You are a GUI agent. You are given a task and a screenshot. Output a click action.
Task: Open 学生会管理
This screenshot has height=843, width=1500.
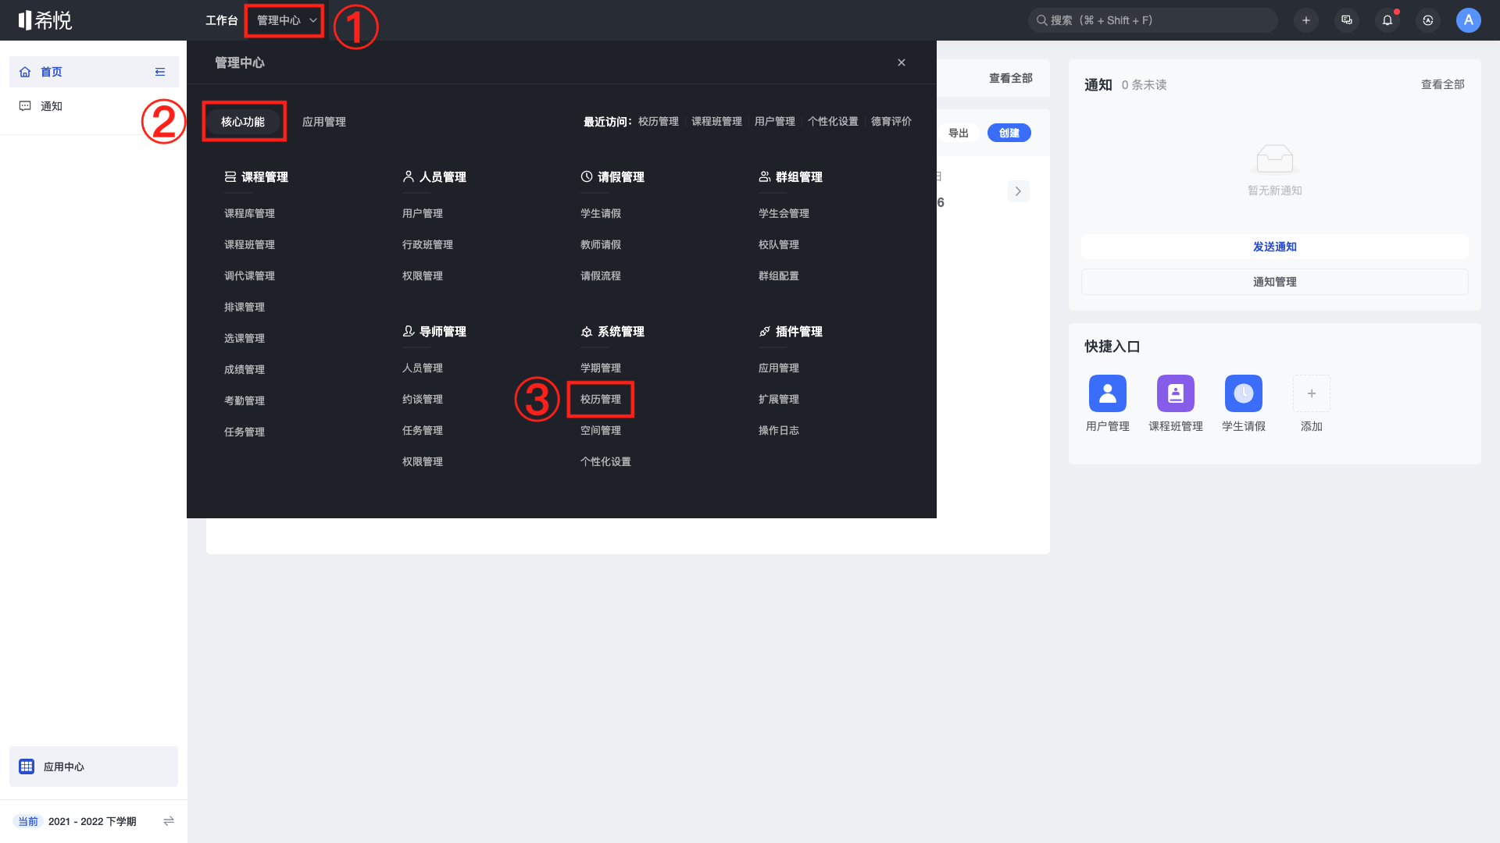[x=784, y=213]
